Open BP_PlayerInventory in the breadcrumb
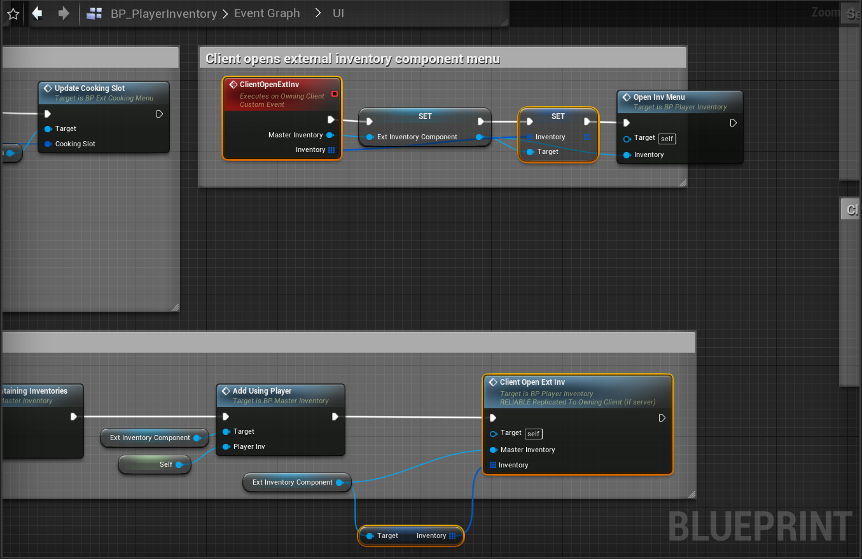This screenshot has height=559, width=862. tap(163, 13)
